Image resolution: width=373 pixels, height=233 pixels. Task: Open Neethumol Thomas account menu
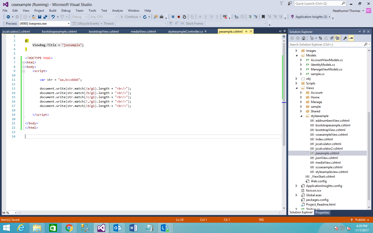tap(348, 11)
